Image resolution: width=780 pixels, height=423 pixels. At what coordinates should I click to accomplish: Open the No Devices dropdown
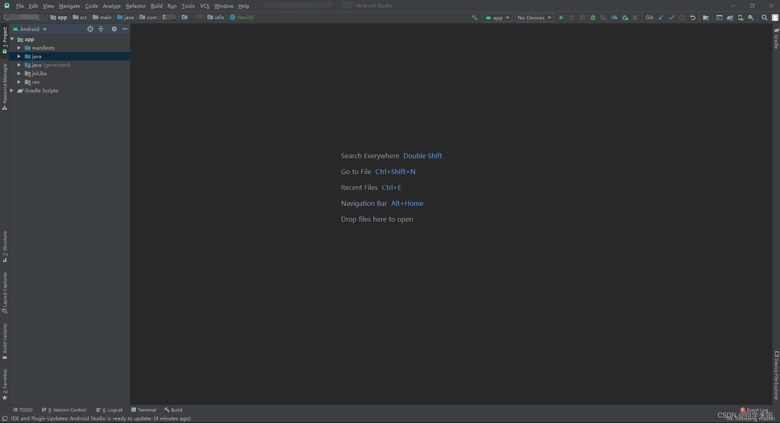[534, 17]
